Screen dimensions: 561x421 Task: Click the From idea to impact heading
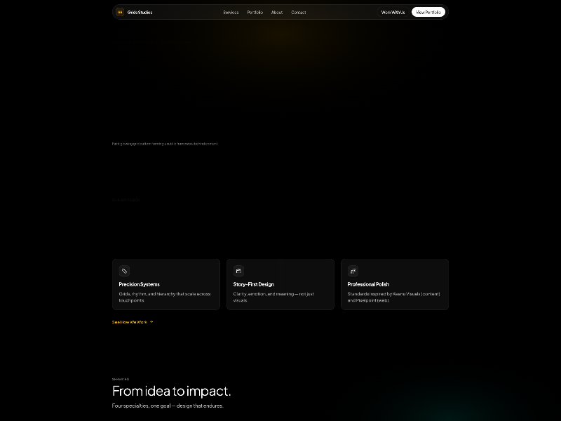pyautogui.click(x=171, y=391)
